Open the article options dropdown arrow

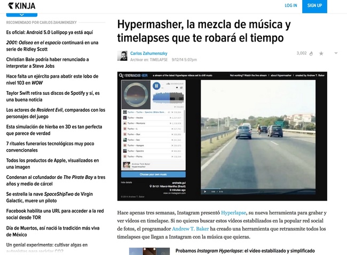pos(335,54)
